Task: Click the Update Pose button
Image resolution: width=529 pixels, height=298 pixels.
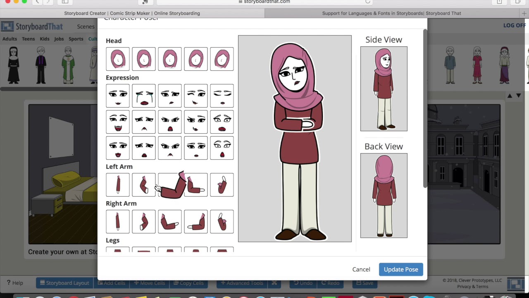Action: click(401, 269)
